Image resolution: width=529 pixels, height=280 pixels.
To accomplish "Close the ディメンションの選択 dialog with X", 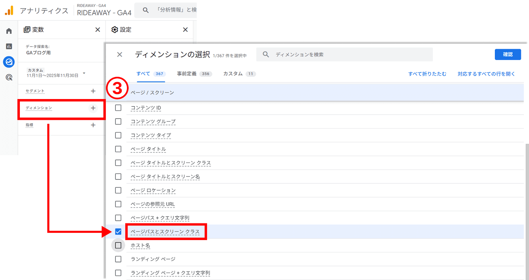I will 120,54.
